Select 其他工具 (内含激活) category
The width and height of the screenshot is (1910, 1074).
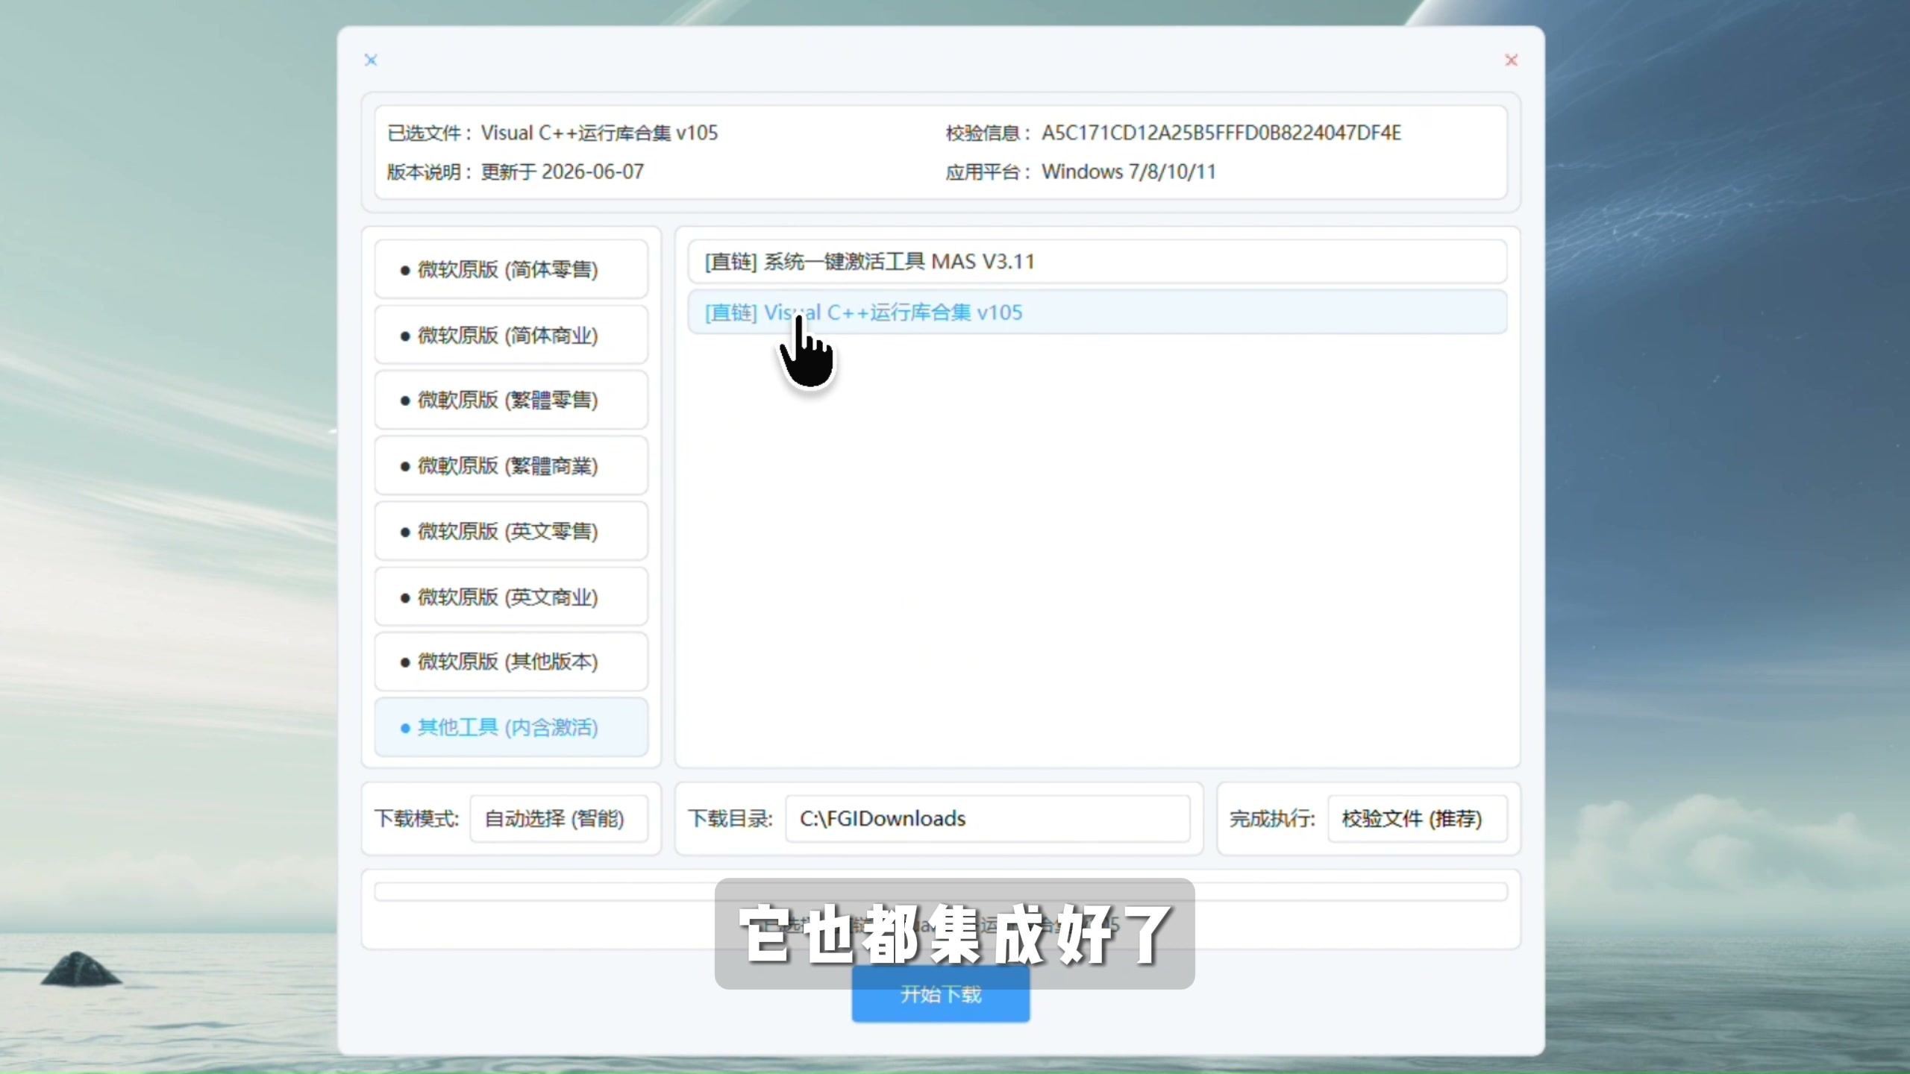pos(511,727)
